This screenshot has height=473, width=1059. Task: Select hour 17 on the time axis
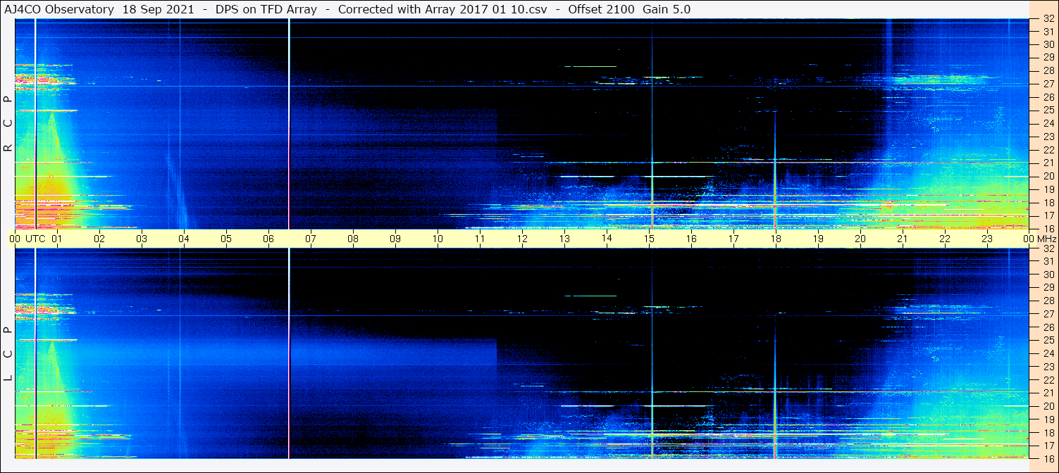coord(733,239)
